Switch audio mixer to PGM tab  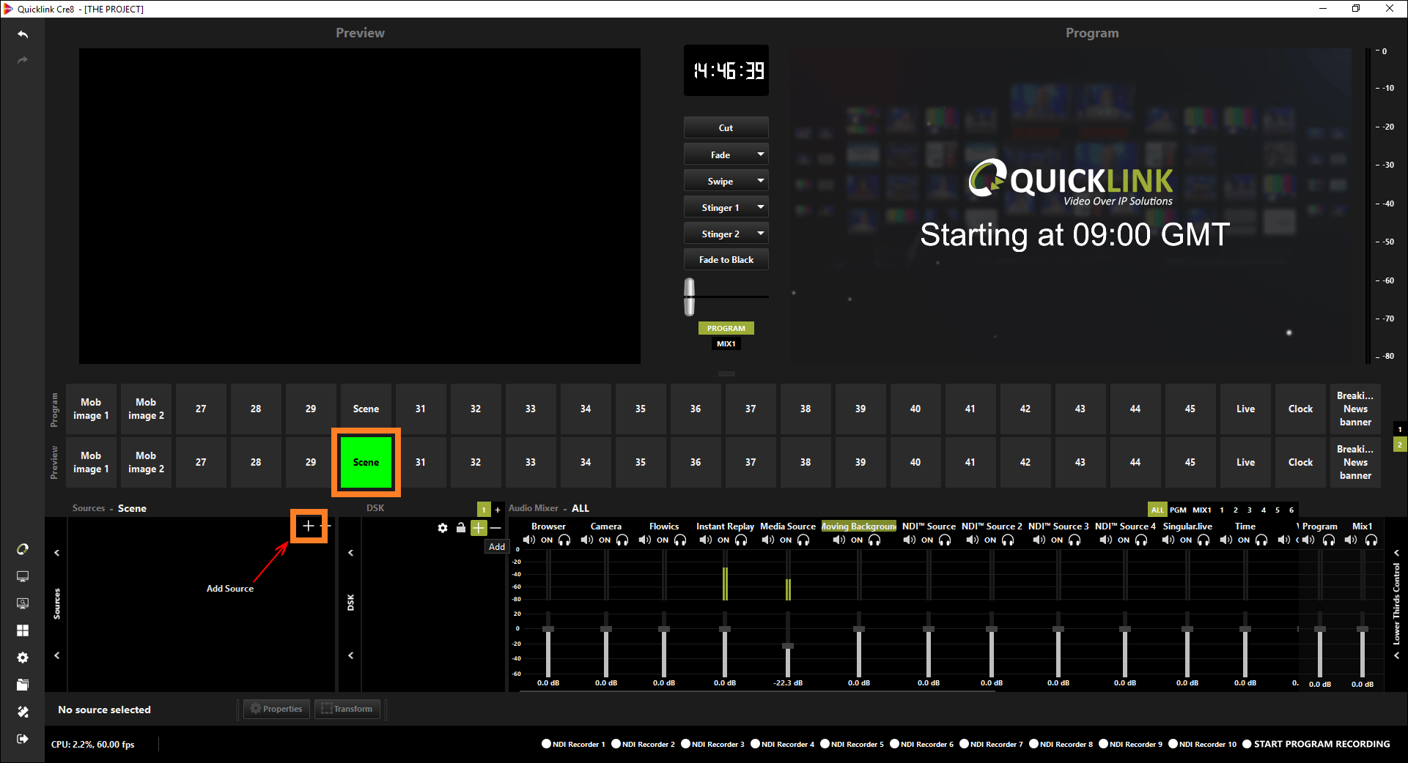pyautogui.click(x=1178, y=510)
